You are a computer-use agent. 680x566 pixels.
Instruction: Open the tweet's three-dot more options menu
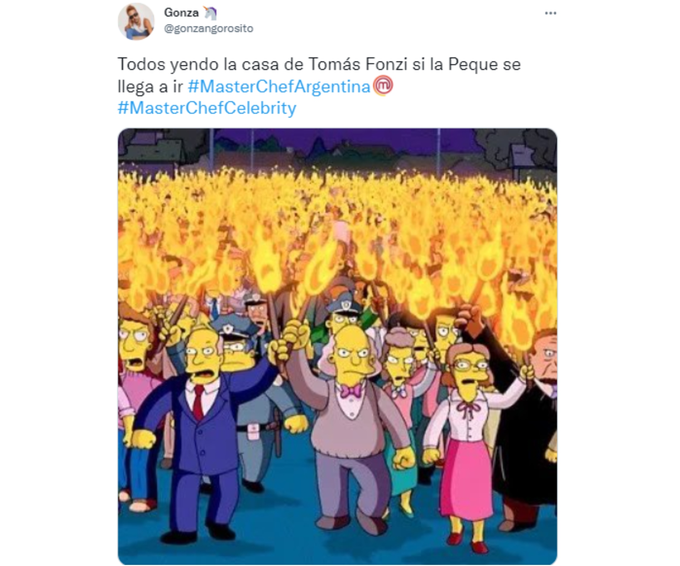point(550,13)
